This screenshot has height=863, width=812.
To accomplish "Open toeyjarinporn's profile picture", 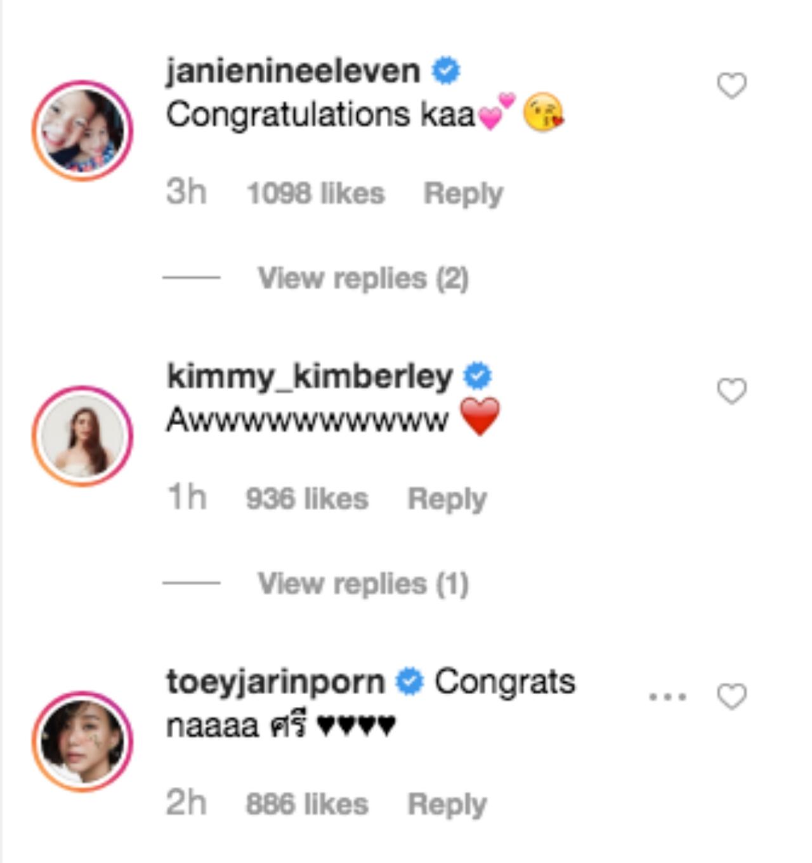I will coord(82,741).
